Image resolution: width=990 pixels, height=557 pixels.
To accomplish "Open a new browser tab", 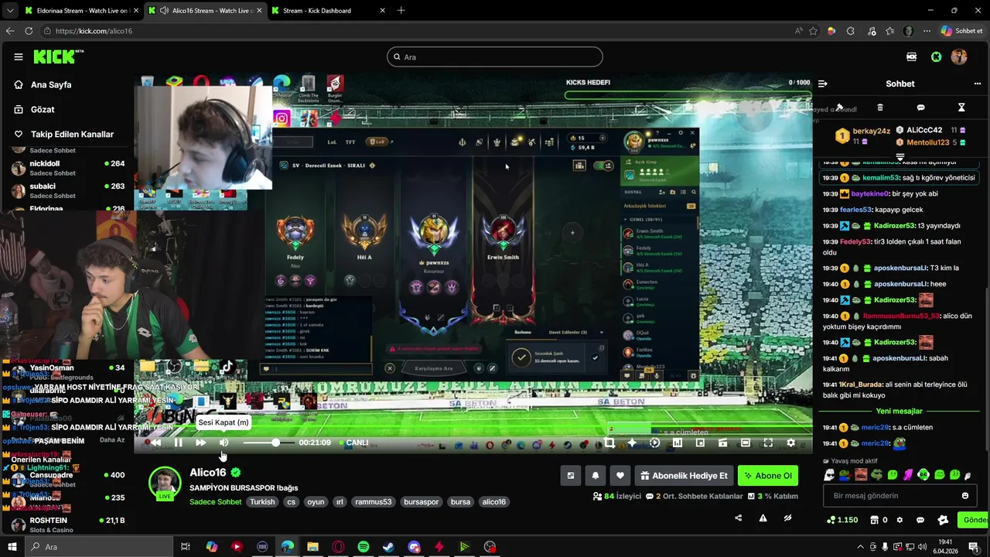I will pos(401,11).
